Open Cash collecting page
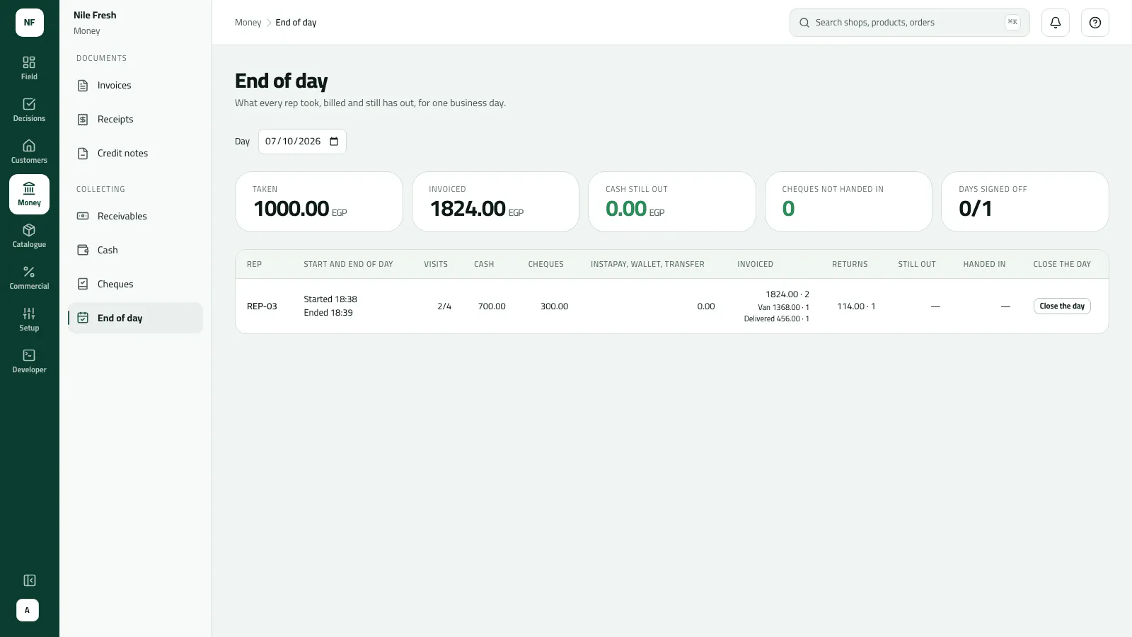Screen dimensions: 1132x637 click(135, 251)
